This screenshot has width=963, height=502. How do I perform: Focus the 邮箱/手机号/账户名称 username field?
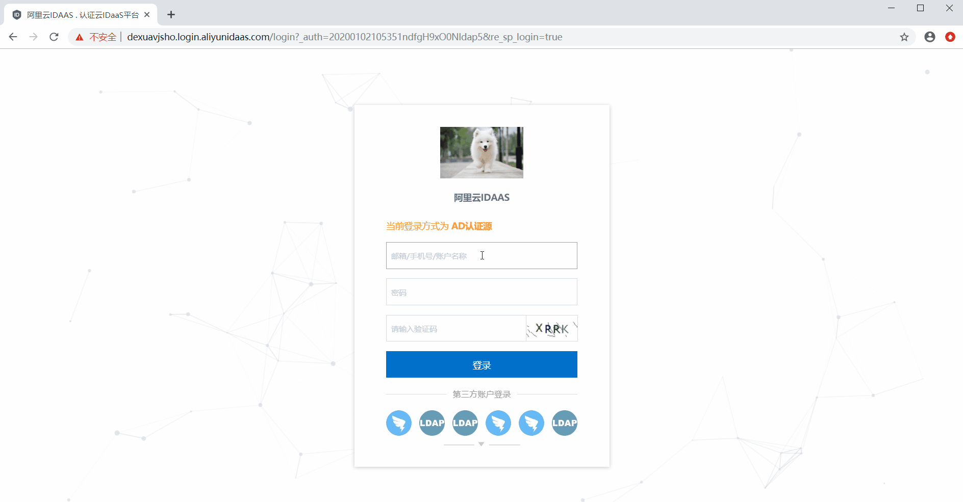(481, 255)
